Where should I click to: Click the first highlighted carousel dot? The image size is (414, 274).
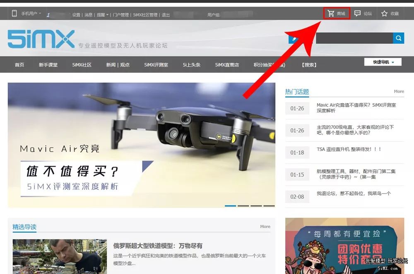pyautogui.click(x=230, y=205)
